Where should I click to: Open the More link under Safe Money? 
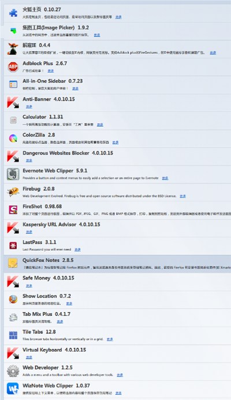[29, 286]
